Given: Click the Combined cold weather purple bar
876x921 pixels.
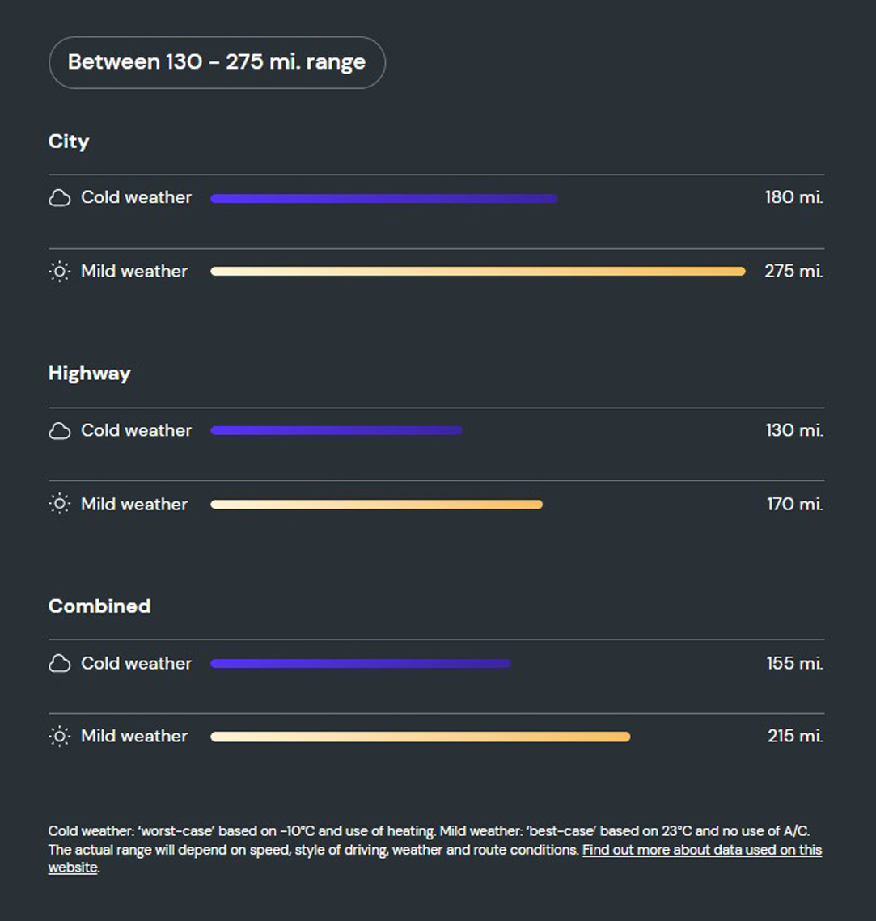Looking at the screenshot, I should (361, 664).
